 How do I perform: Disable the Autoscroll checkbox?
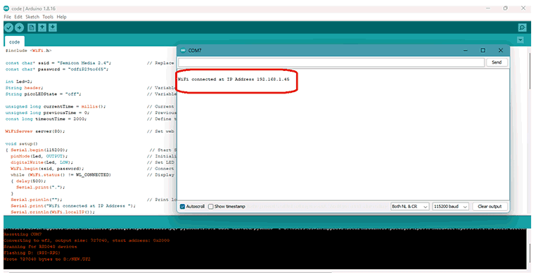click(x=182, y=206)
